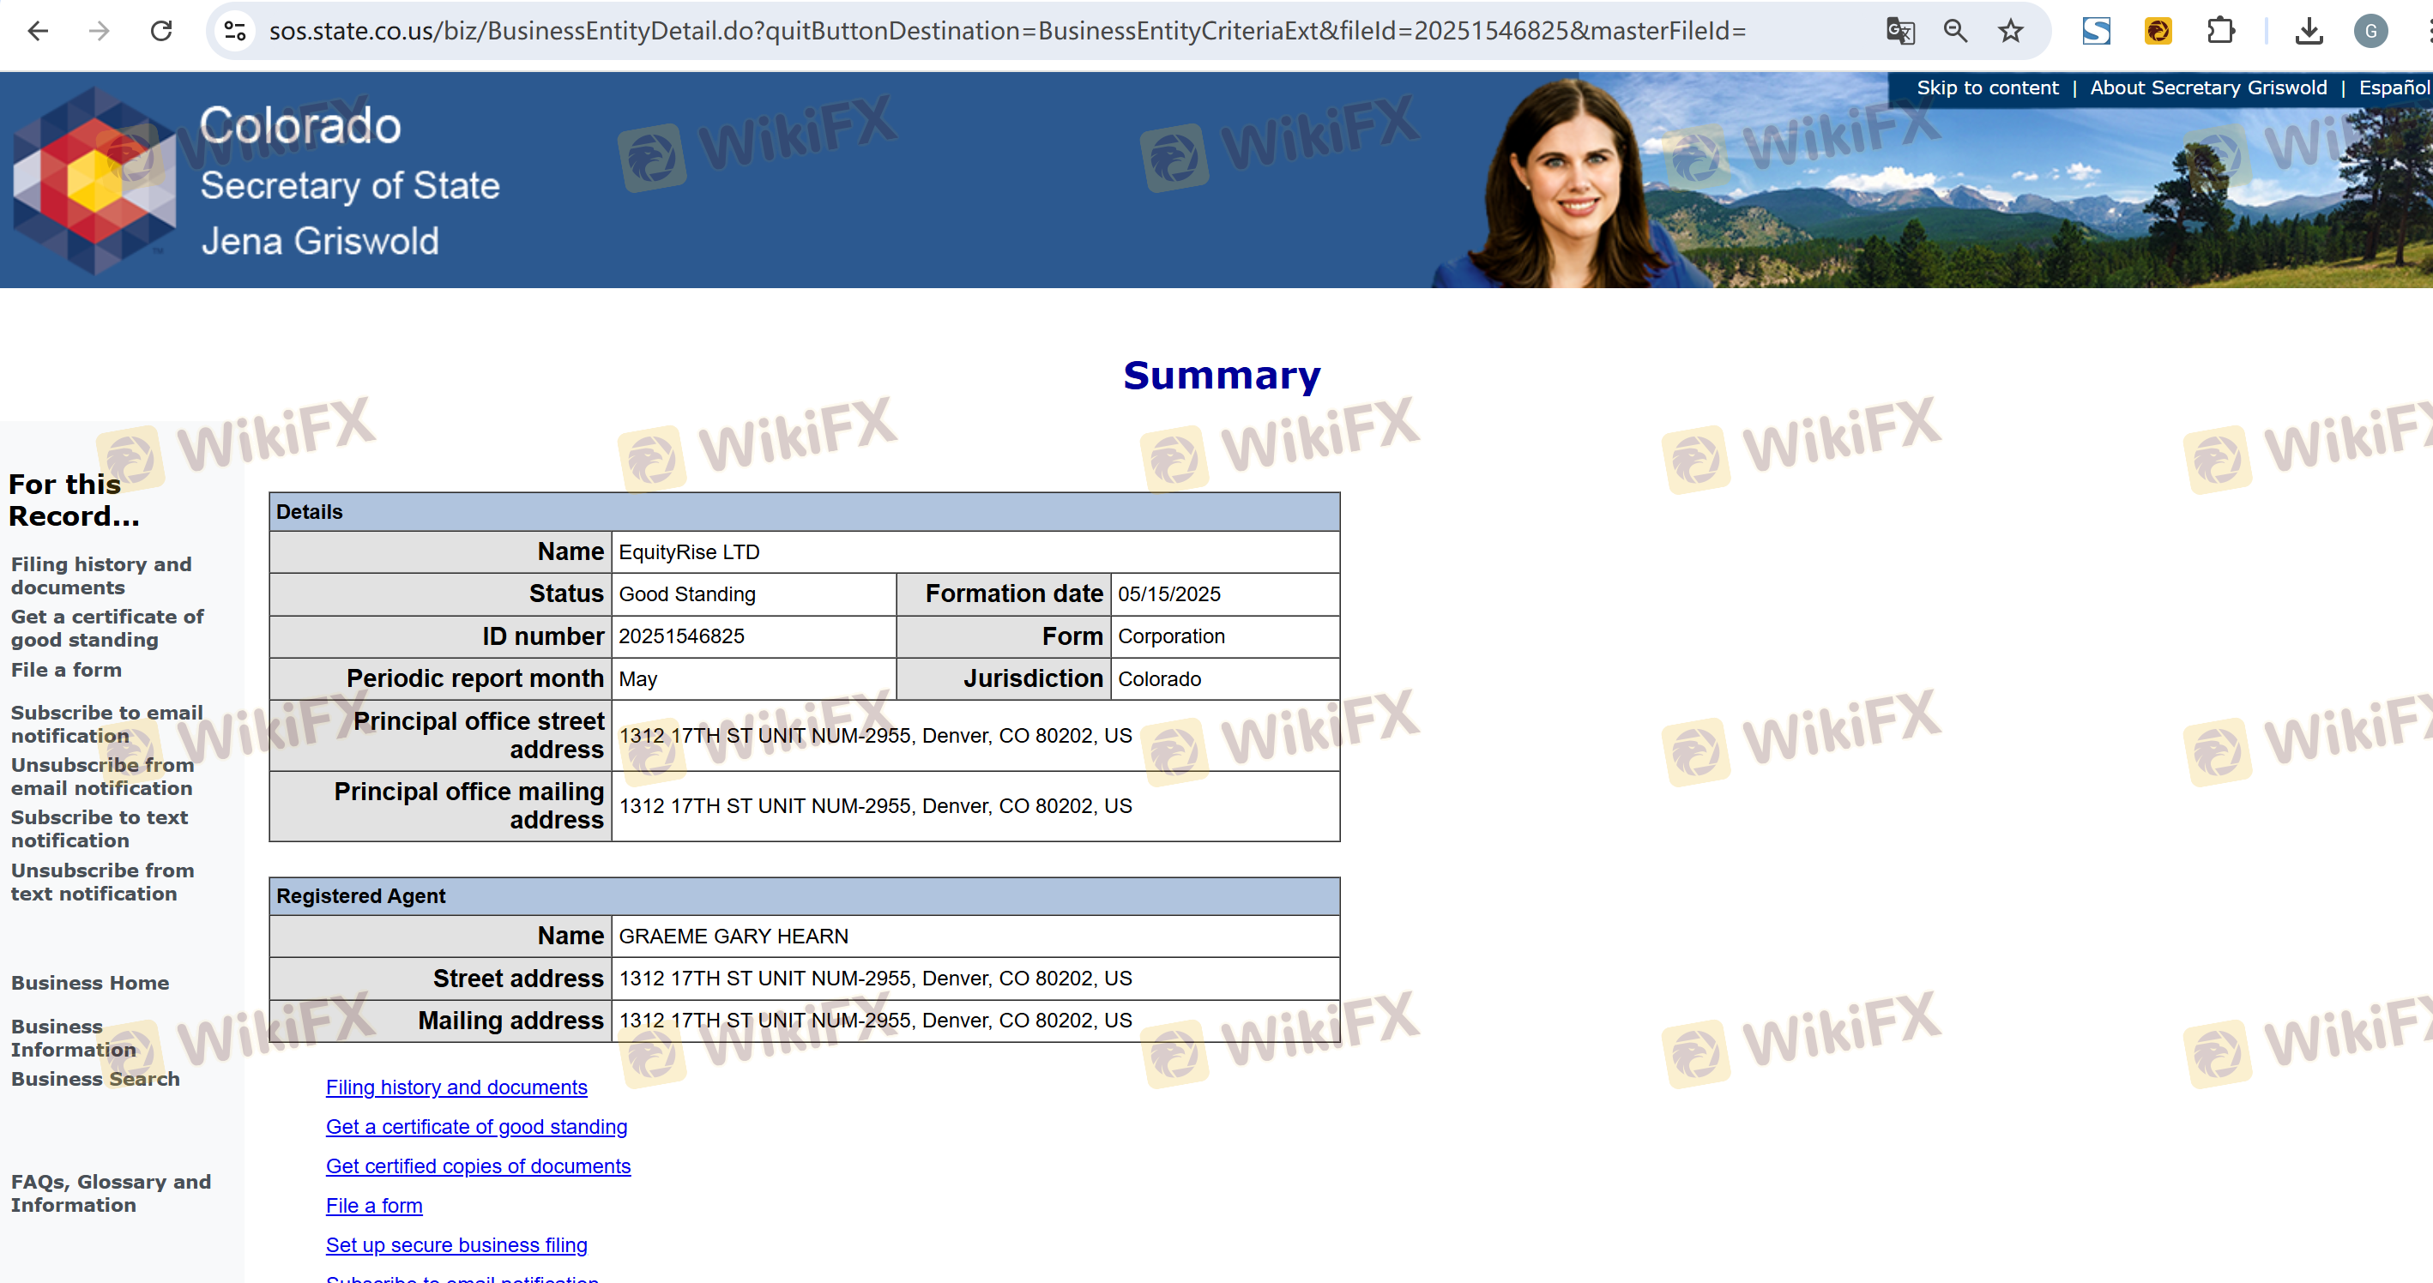Click the entity name EquityRise LTD

pos(690,552)
